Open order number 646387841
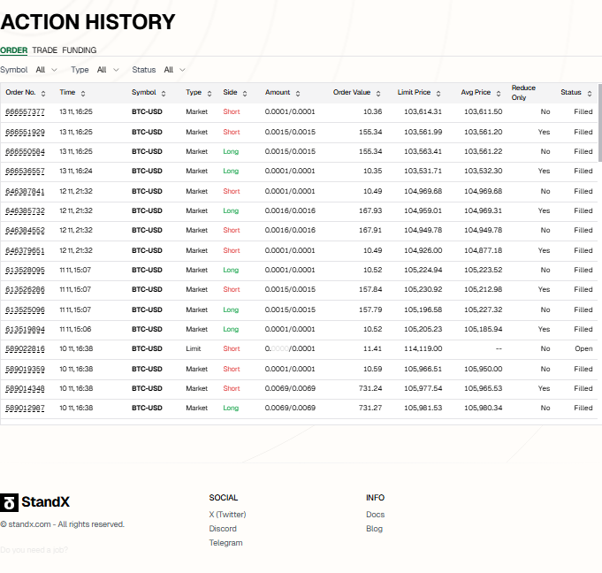The image size is (602, 573). [25, 191]
